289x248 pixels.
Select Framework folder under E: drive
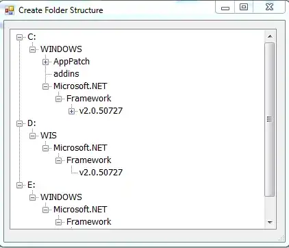(89, 222)
